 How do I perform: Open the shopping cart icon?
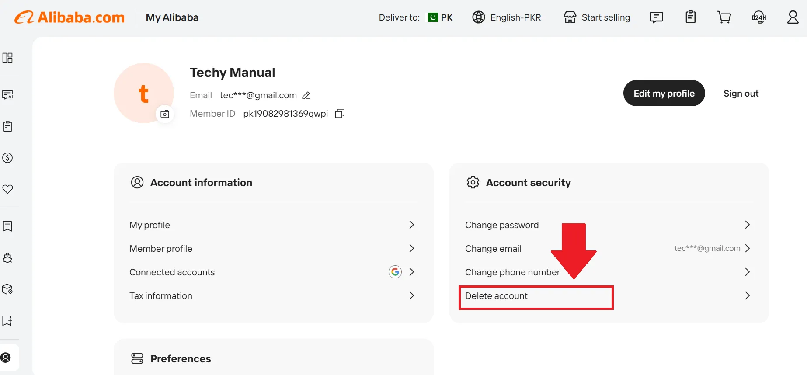(724, 17)
